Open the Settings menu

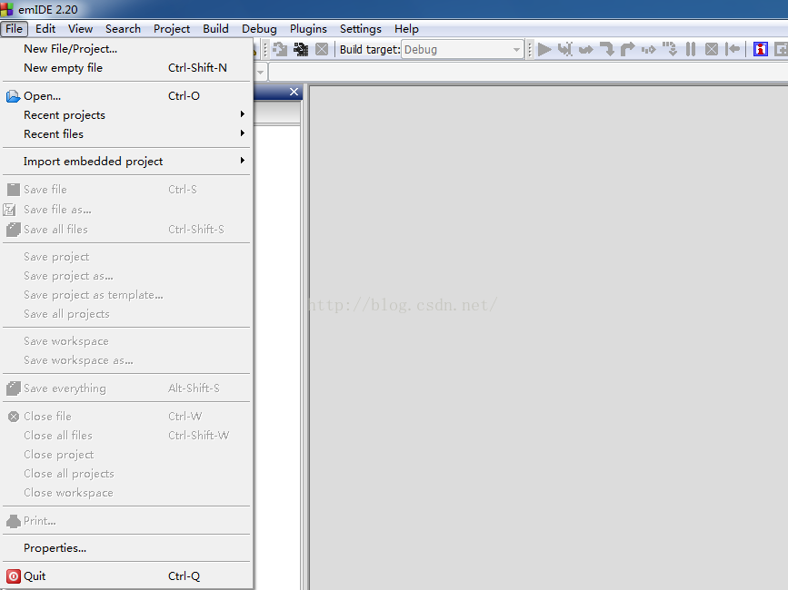coord(360,29)
